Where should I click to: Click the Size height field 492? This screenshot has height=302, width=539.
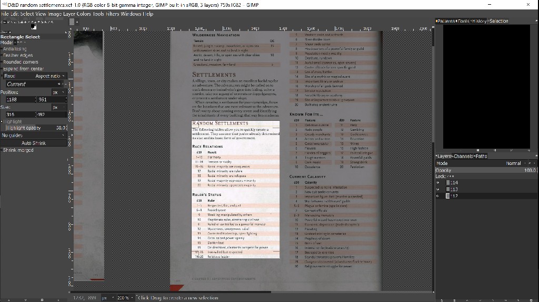[52, 114]
